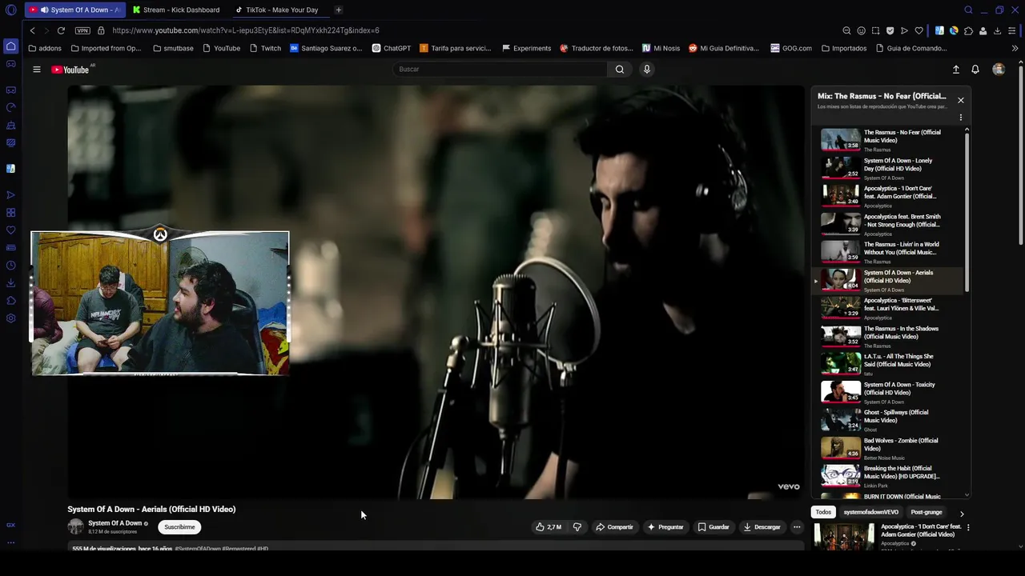The image size is (1025, 576).
Task: Open the GOG.com bookmark
Action: [x=791, y=48]
